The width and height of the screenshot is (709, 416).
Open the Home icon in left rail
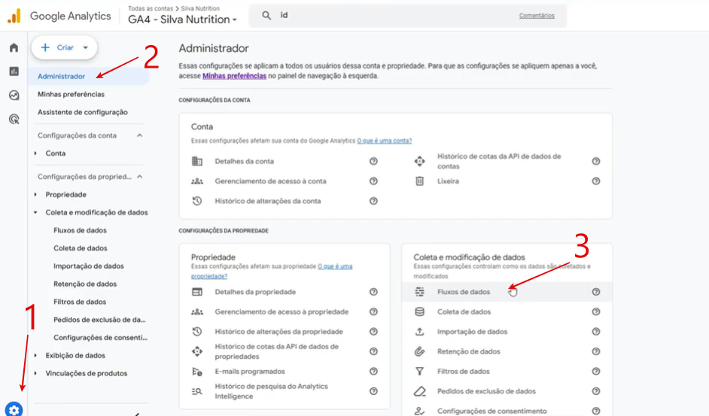tap(14, 48)
